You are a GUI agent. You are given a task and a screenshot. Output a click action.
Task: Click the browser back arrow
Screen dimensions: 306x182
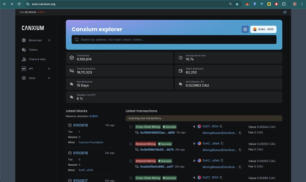tap(4, 4)
